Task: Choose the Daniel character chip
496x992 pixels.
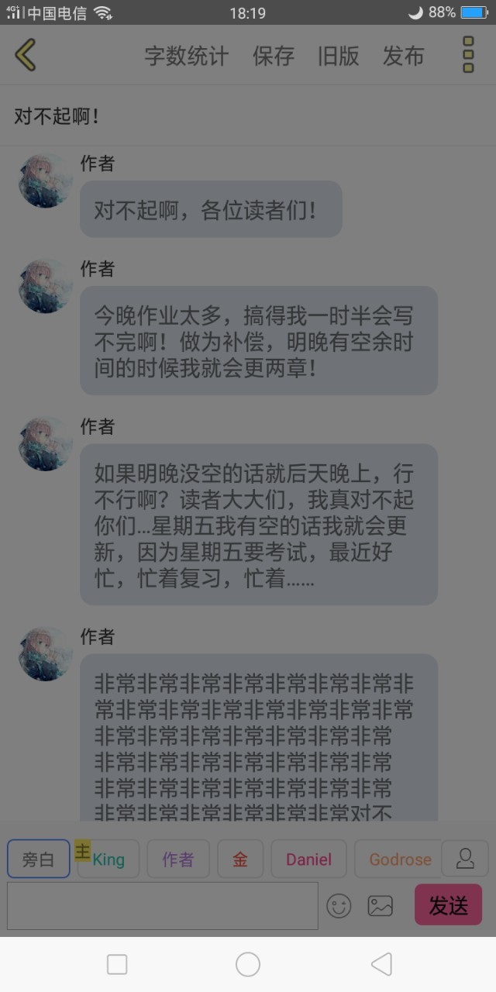Action: [308, 859]
